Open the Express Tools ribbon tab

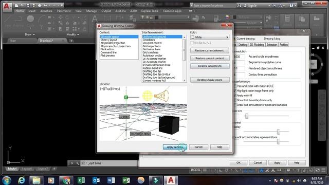(x=150, y=11)
